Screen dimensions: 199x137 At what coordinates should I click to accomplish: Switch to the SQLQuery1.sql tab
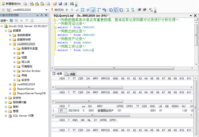point(81,15)
